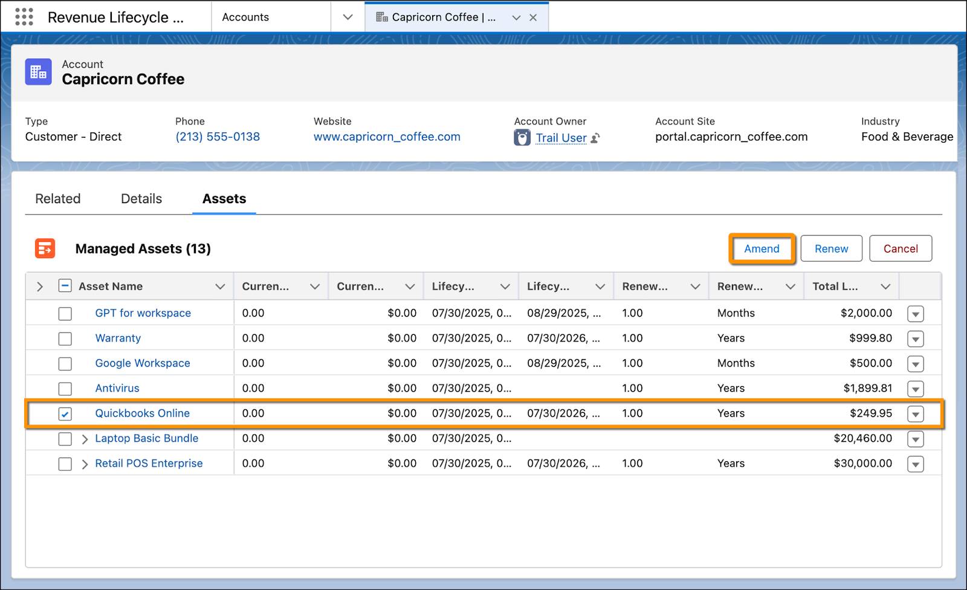This screenshot has height=590, width=967.
Task: Open the Accounts navigation dropdown chevron
Action: (x=348, y=17)
